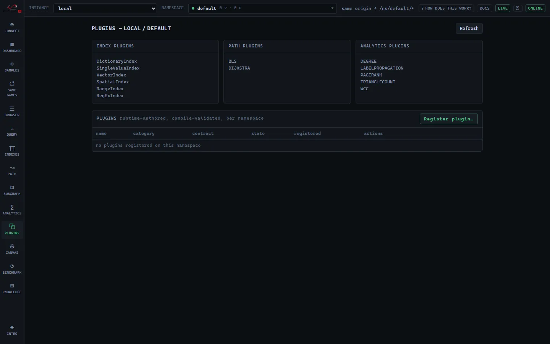Open the Query section
This screenshot has width=550, height=344.
point(12,131)
